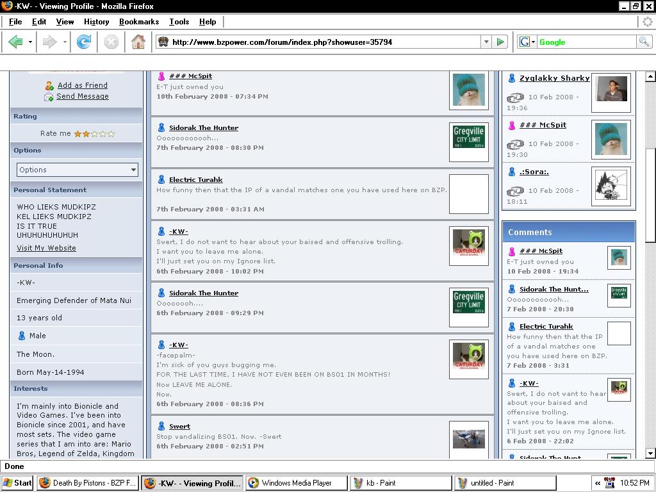The image size is (656, 492).
Task: Click the Start button
Action: 17,483
